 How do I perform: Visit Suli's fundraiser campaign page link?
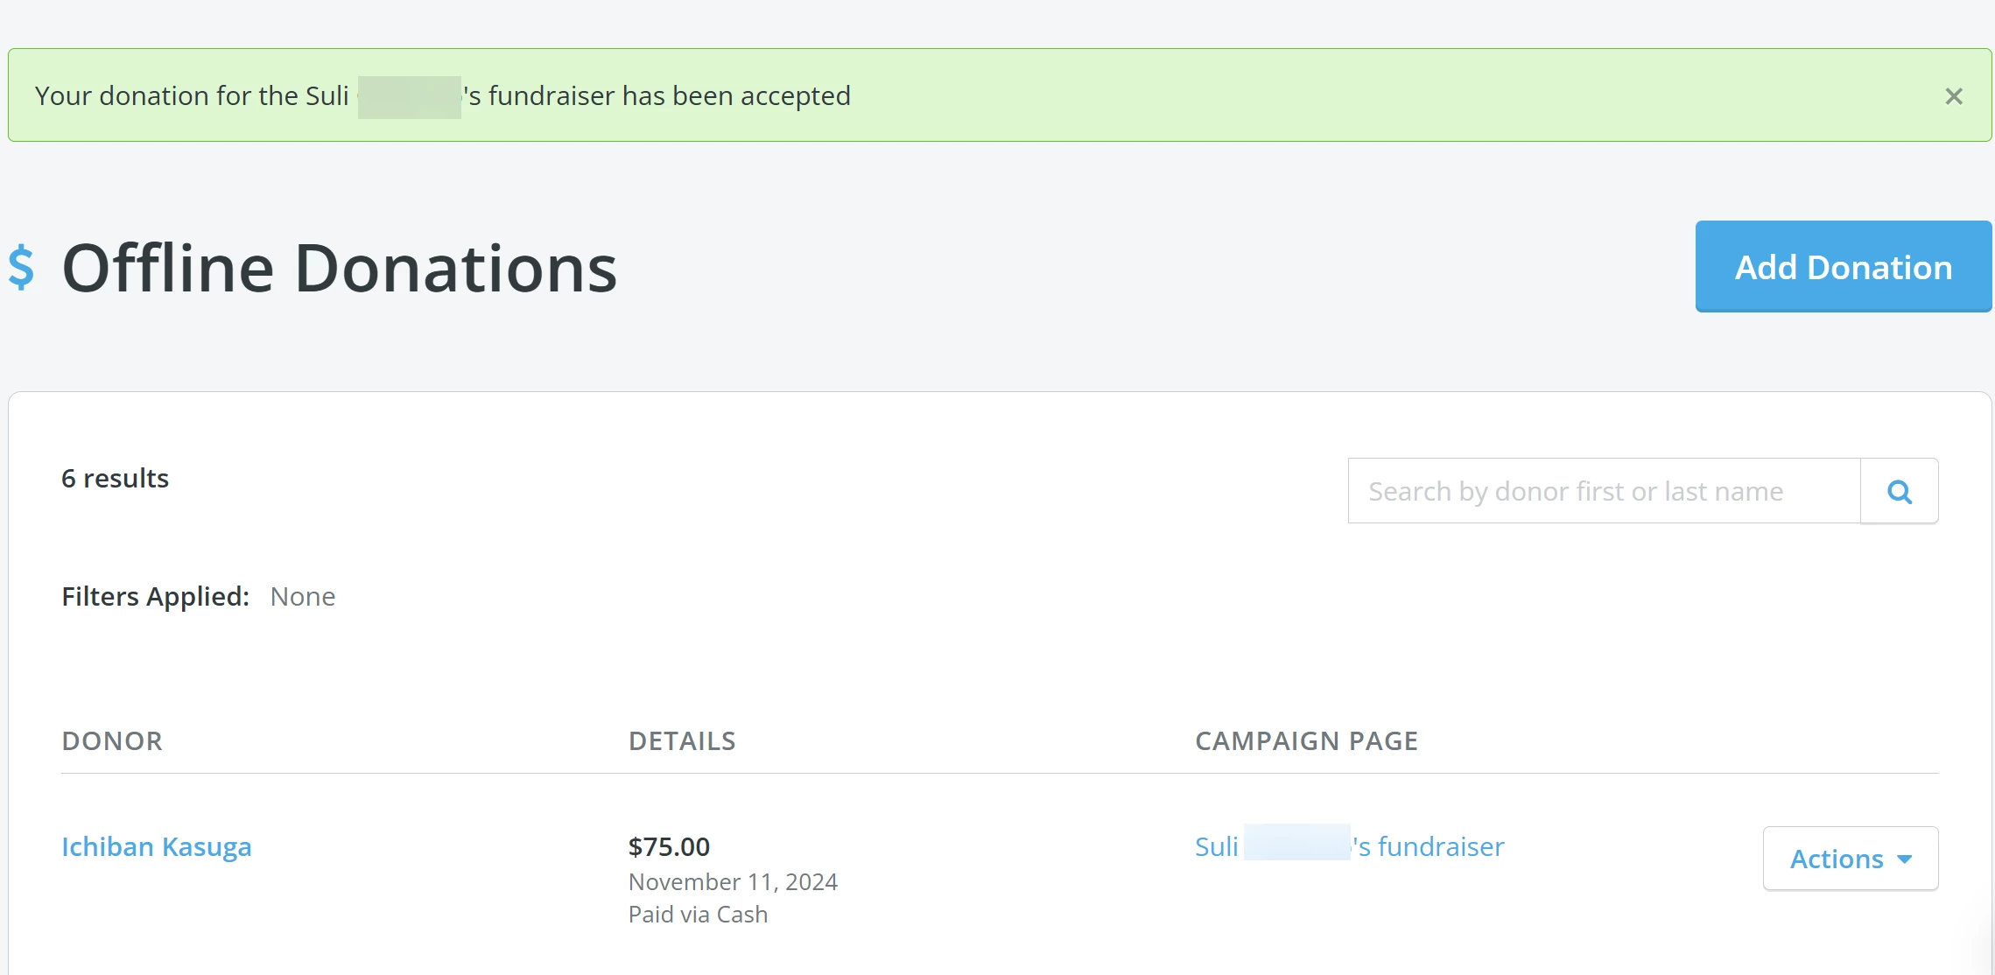1349,846
